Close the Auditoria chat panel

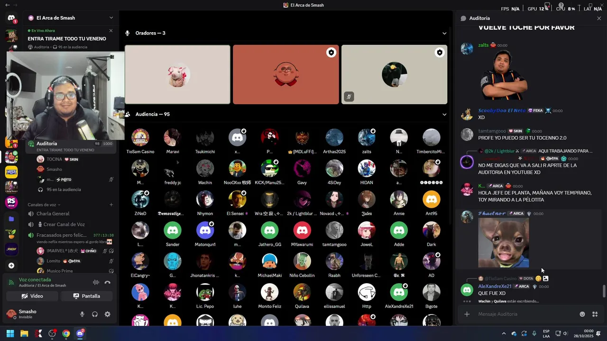click(x=599, y=18)
